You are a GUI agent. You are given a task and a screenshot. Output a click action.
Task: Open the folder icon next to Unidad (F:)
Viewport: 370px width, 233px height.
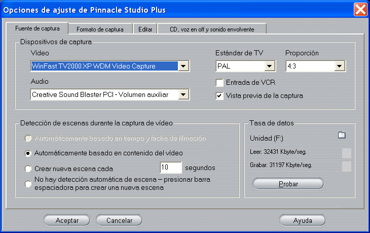coord(342,135)
